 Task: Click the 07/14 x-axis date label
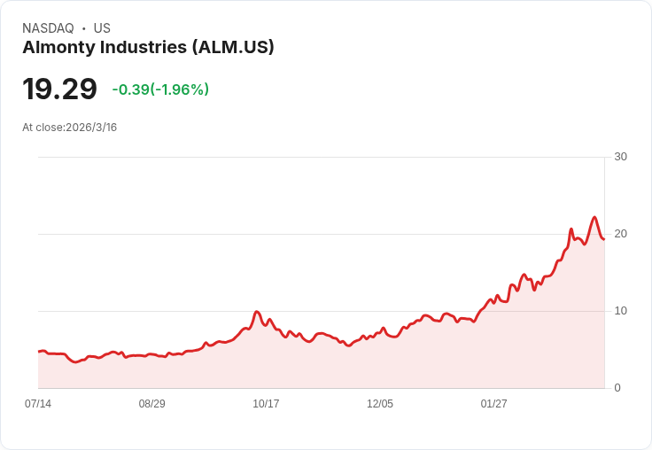tap(38, 403)
